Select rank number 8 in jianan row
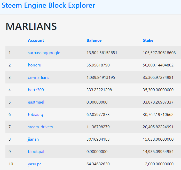Screen dimensions: 181x170 10,139
